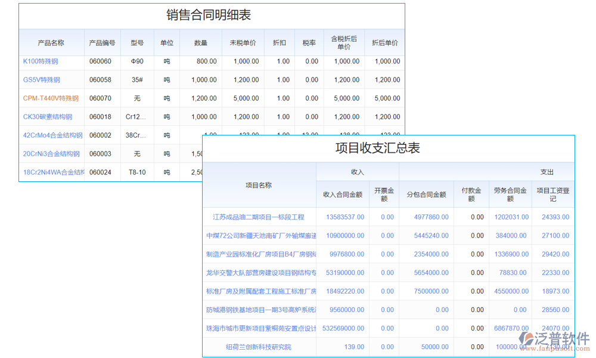Viewport: 596px width, 358px height.
Task: Select the orange CPM-T440V特殊钢 product link
Action: click(x=51, y=98)
